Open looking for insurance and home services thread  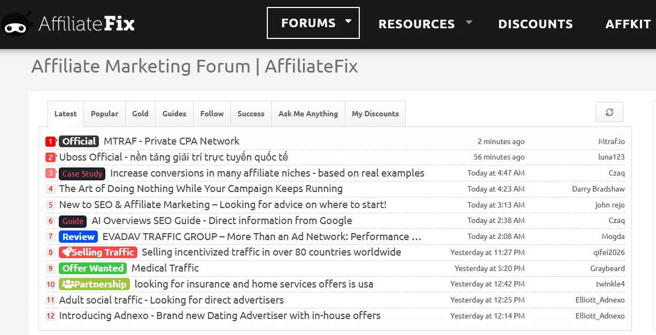point(254,284)
